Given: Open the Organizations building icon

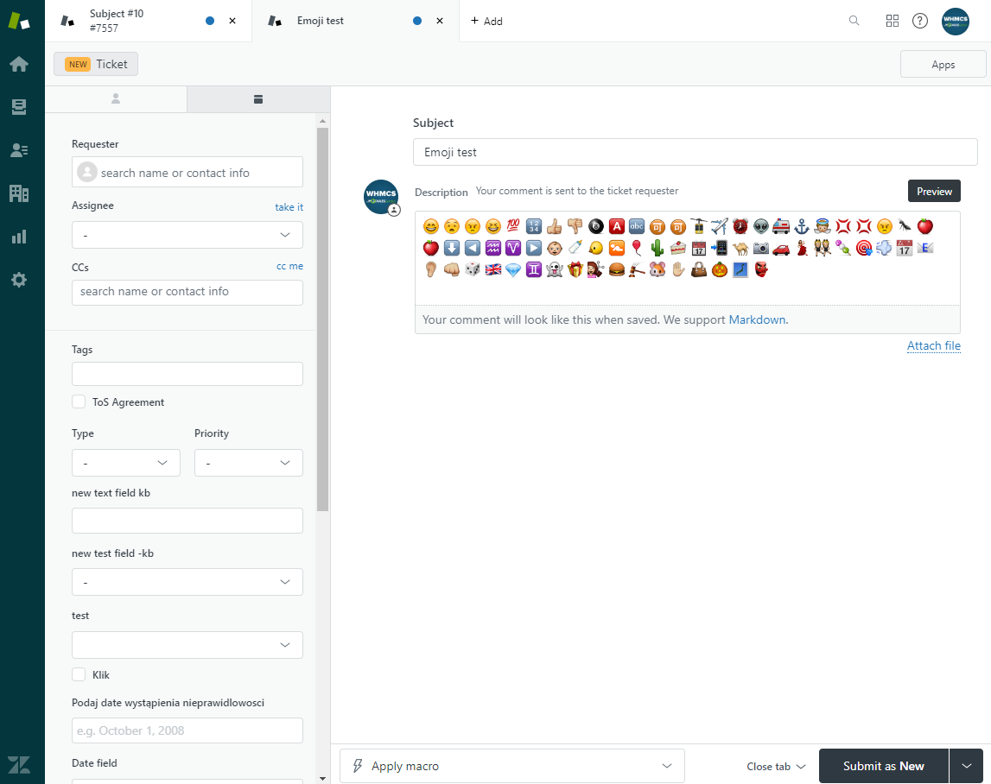Looking at the screenshot, I should click(19, 193).
